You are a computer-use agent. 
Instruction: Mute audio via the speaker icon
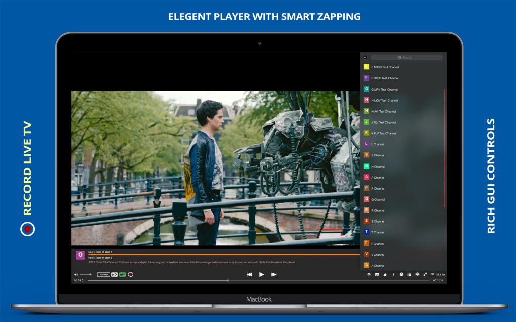tap(76, 274)
